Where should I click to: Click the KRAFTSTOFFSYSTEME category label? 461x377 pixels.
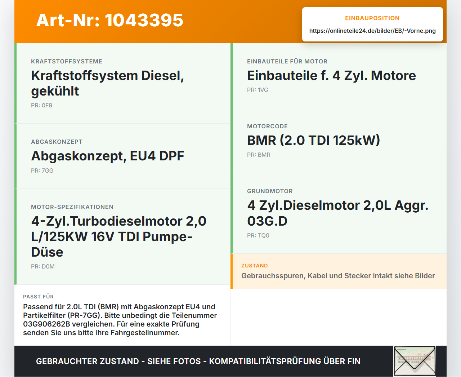(x=67, y=61)
